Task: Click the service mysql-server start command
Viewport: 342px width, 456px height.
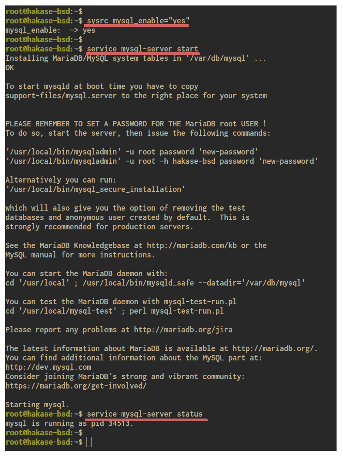Action: coord(143,49)
